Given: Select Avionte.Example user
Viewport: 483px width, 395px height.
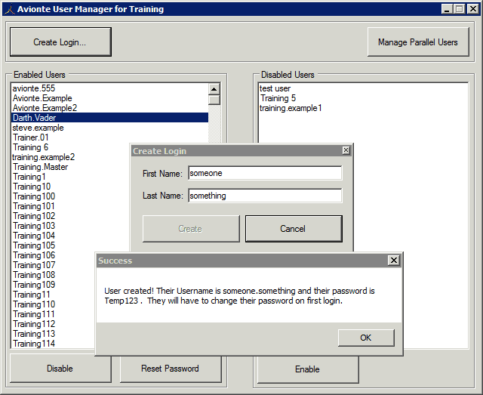Looking at the screenshot, I should pos(109,98).
